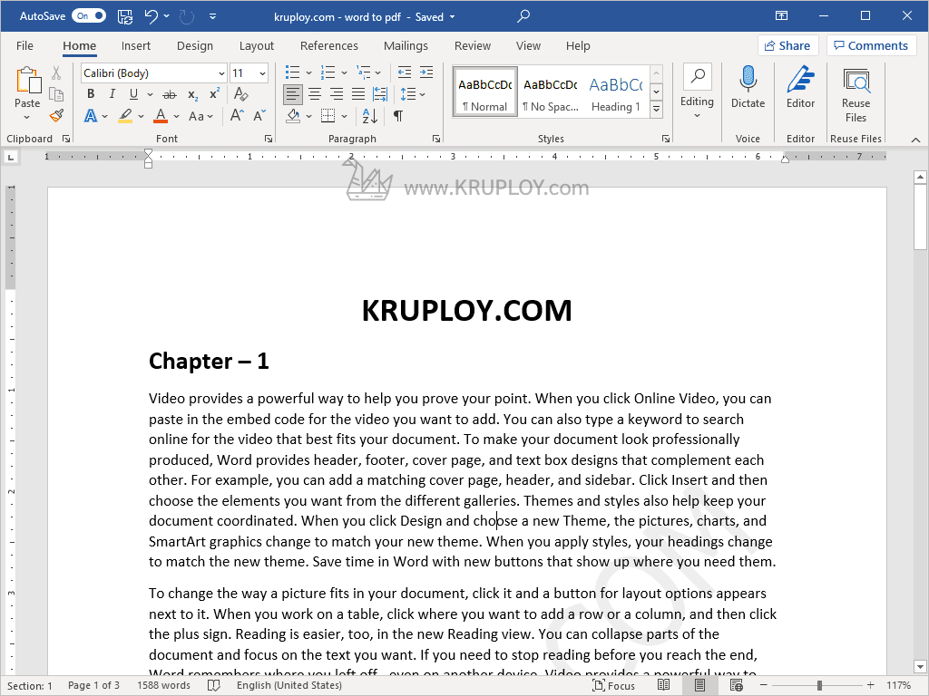Click the Share button

(x=786, y=45)
